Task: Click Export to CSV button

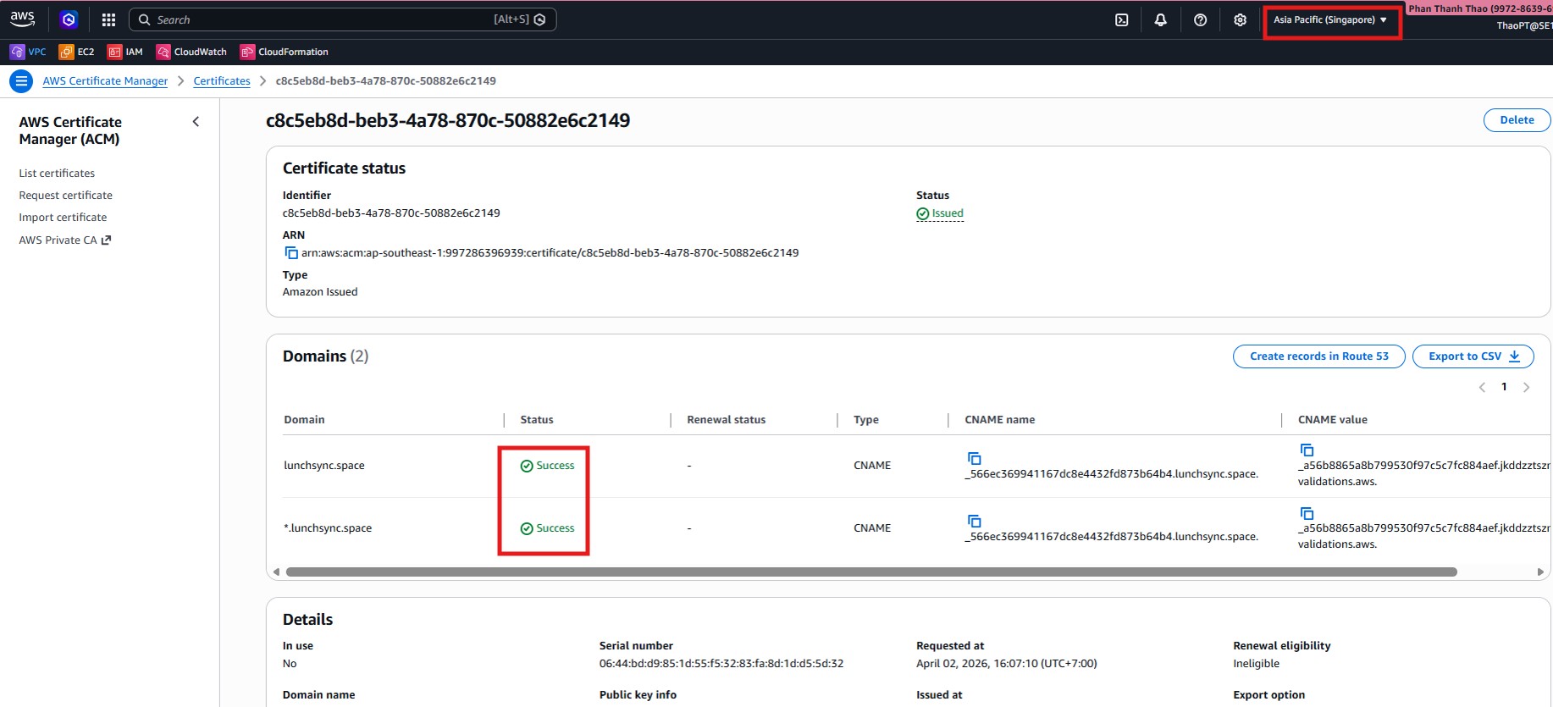Action: [x=1473, y=356]
